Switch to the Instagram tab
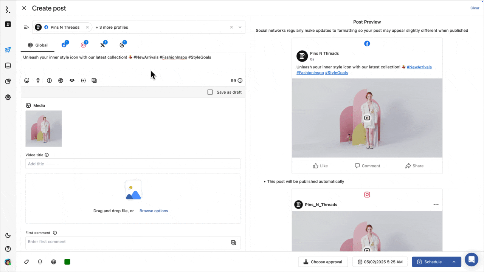Image resolution: width=484 pixels, height=272 pixels. [x=83, y=45]
